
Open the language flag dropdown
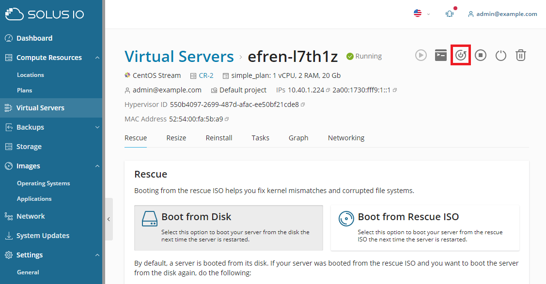point(421,14)
